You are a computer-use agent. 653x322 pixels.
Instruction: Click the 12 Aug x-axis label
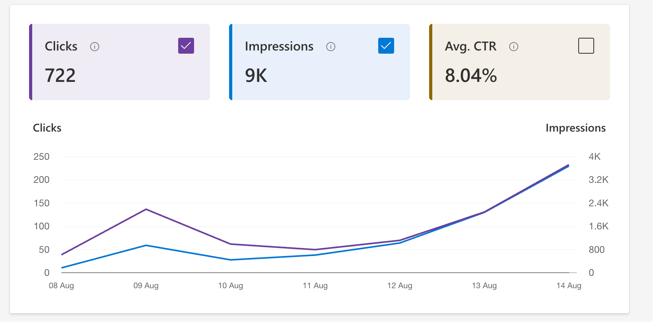point(400,285)
